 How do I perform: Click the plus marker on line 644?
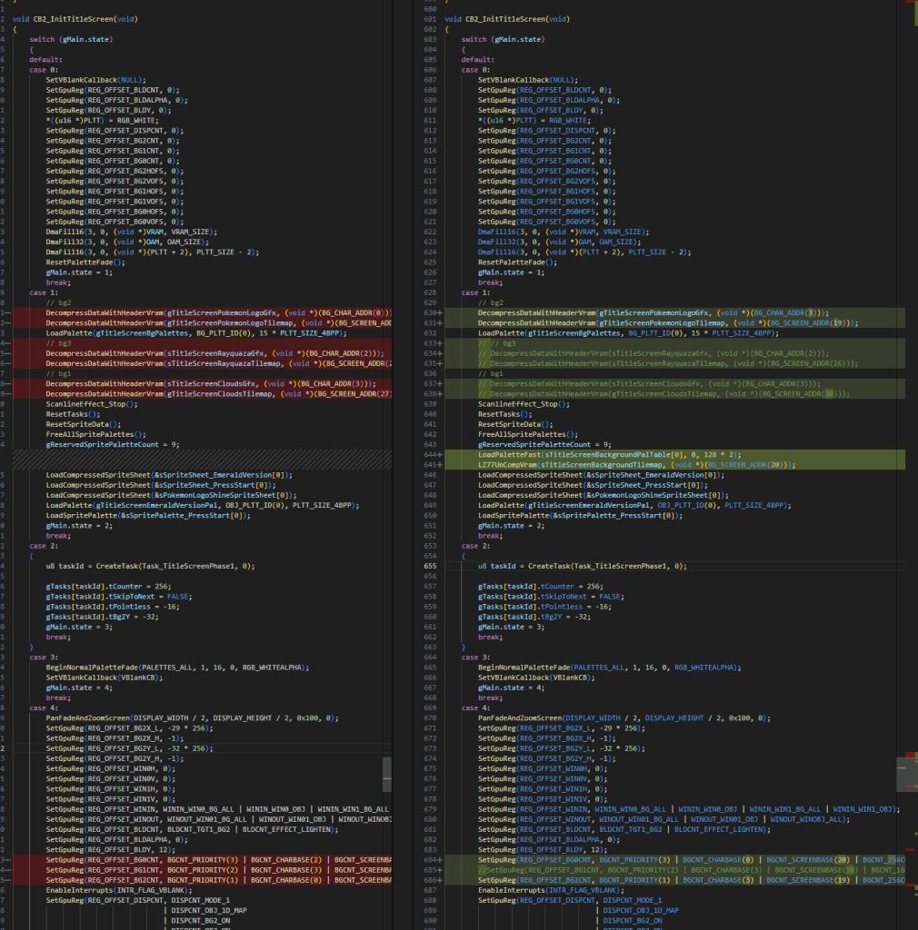coord(439,453)
